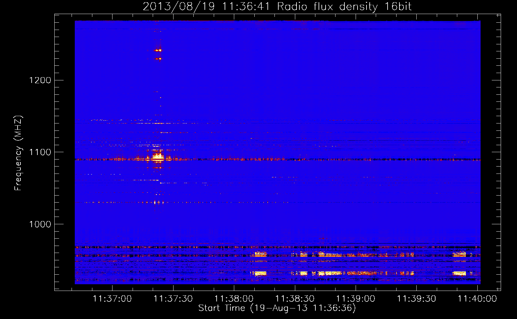Click the 1000 frequency tick label

[40, 224]
